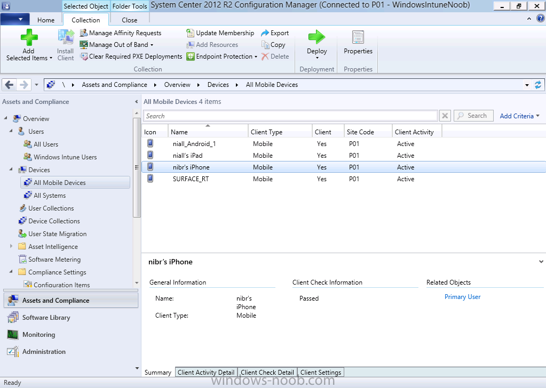546x388 pixels.
Task: Click the green Deploy arrow icon
Action: click(316, 37)
